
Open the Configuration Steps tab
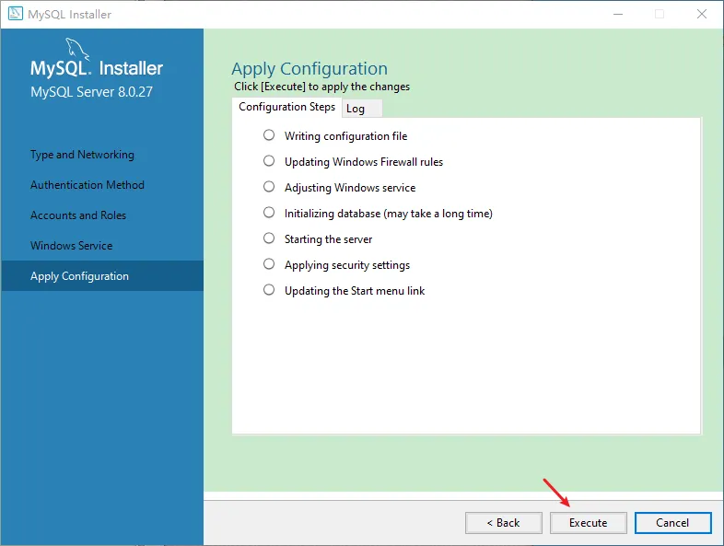click(x=286, y=107)
